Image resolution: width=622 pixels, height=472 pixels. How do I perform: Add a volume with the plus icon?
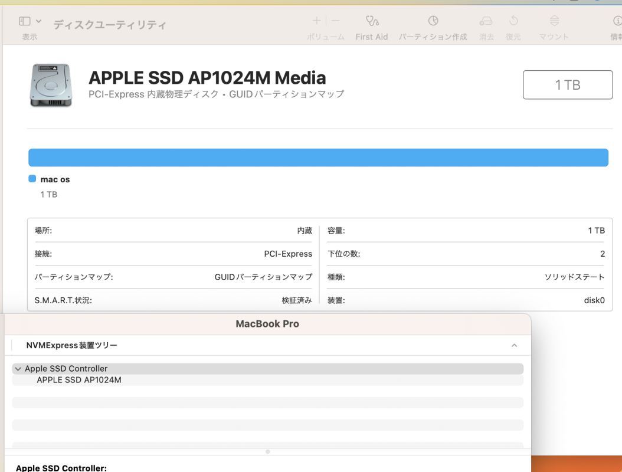point(316,21)
